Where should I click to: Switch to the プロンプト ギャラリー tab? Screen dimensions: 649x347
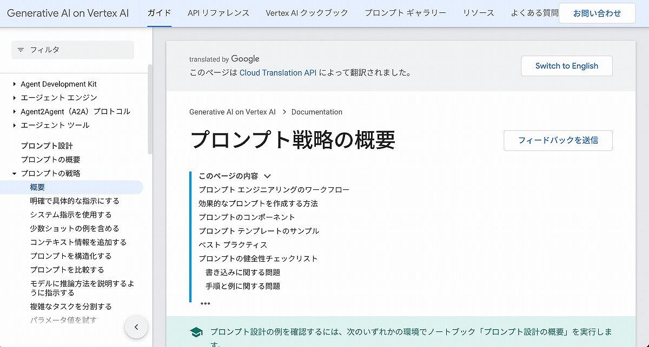(405, 13)
